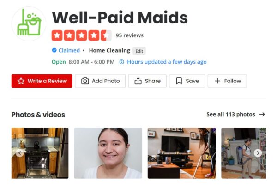Image resolution: width=277 pixels, height=187 pixels.
Task: Click the share arrow icon
Action: click(138, 81)
